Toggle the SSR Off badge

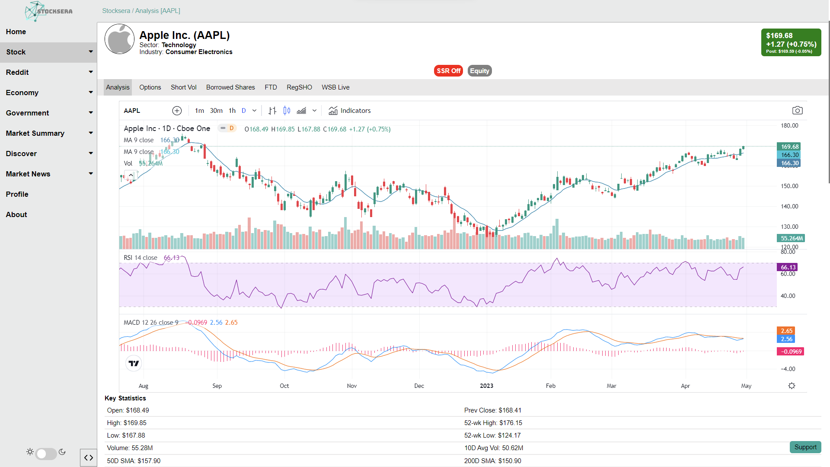(x=448, y=71)
